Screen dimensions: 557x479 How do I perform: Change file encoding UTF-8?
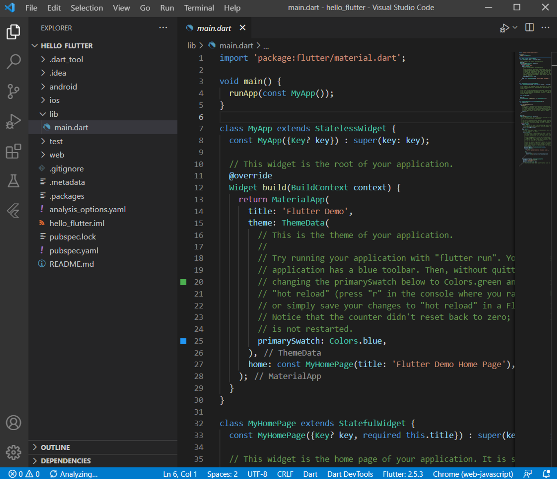[257, 474]
